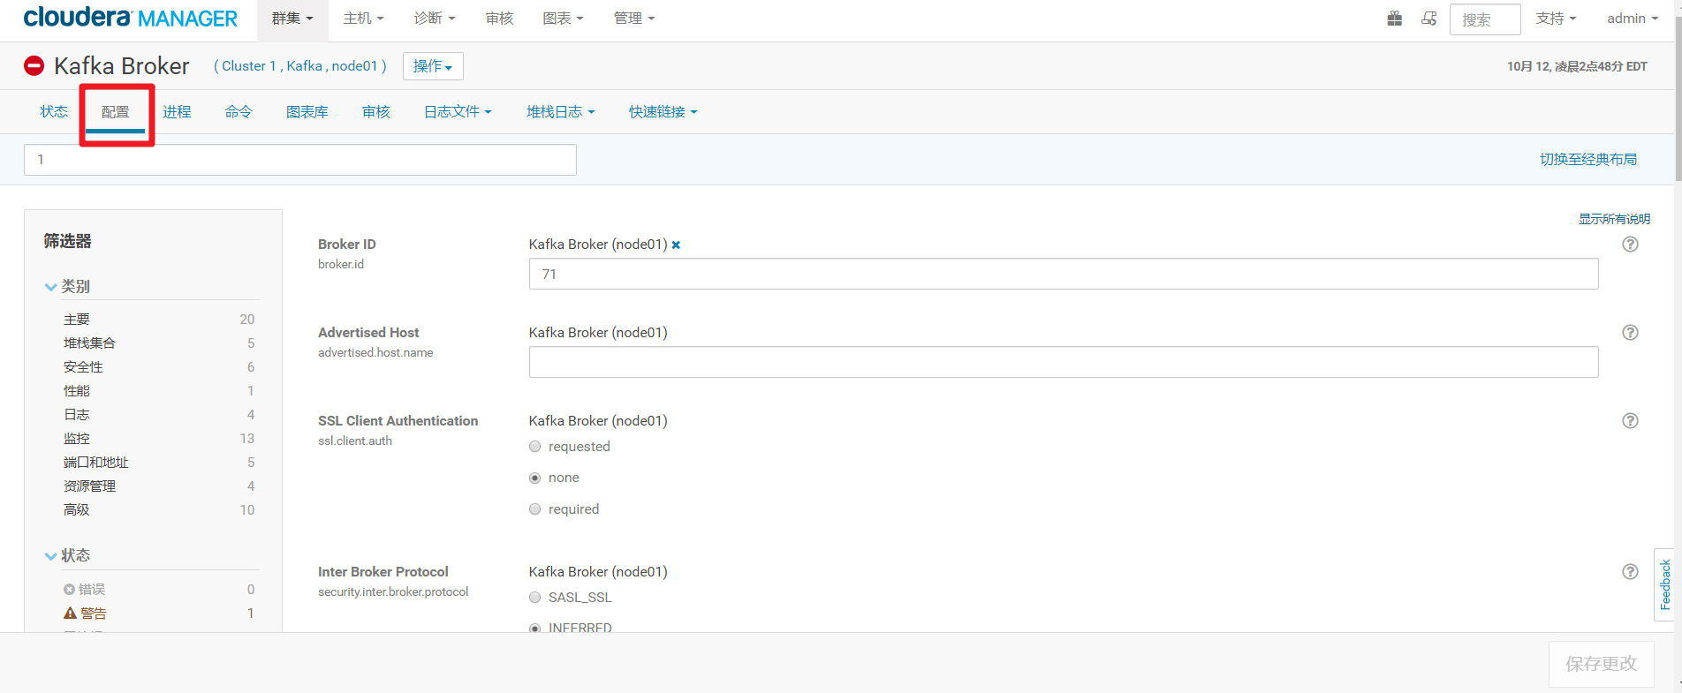Image resolution: width=1682 pixels, height=693 pixels.
Task: Expand the 日志文件 dropdown
Action: point(458,112)
